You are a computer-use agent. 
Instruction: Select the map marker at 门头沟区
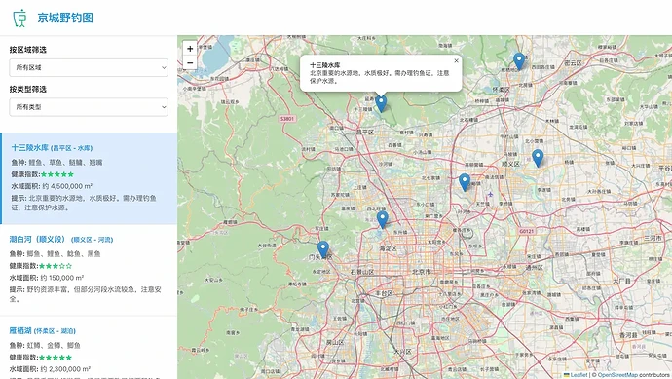pos(323,249)
